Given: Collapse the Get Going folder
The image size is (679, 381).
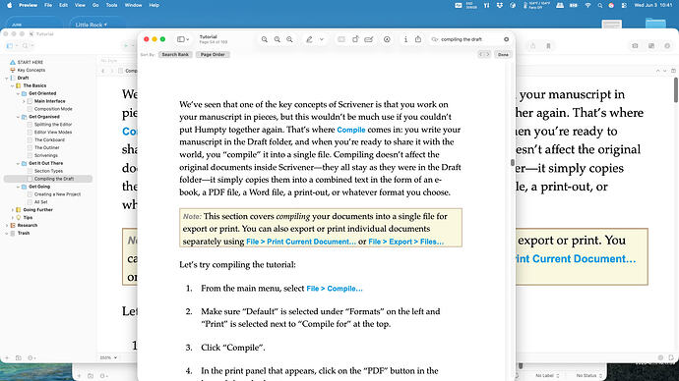Looking at the screenshot, I should pyautogui.click(x=18, y=187).
